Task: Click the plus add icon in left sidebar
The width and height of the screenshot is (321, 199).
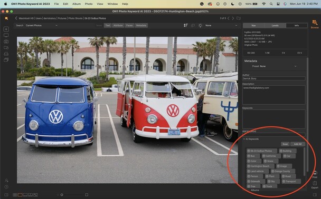Action: (x=6, y=29)
